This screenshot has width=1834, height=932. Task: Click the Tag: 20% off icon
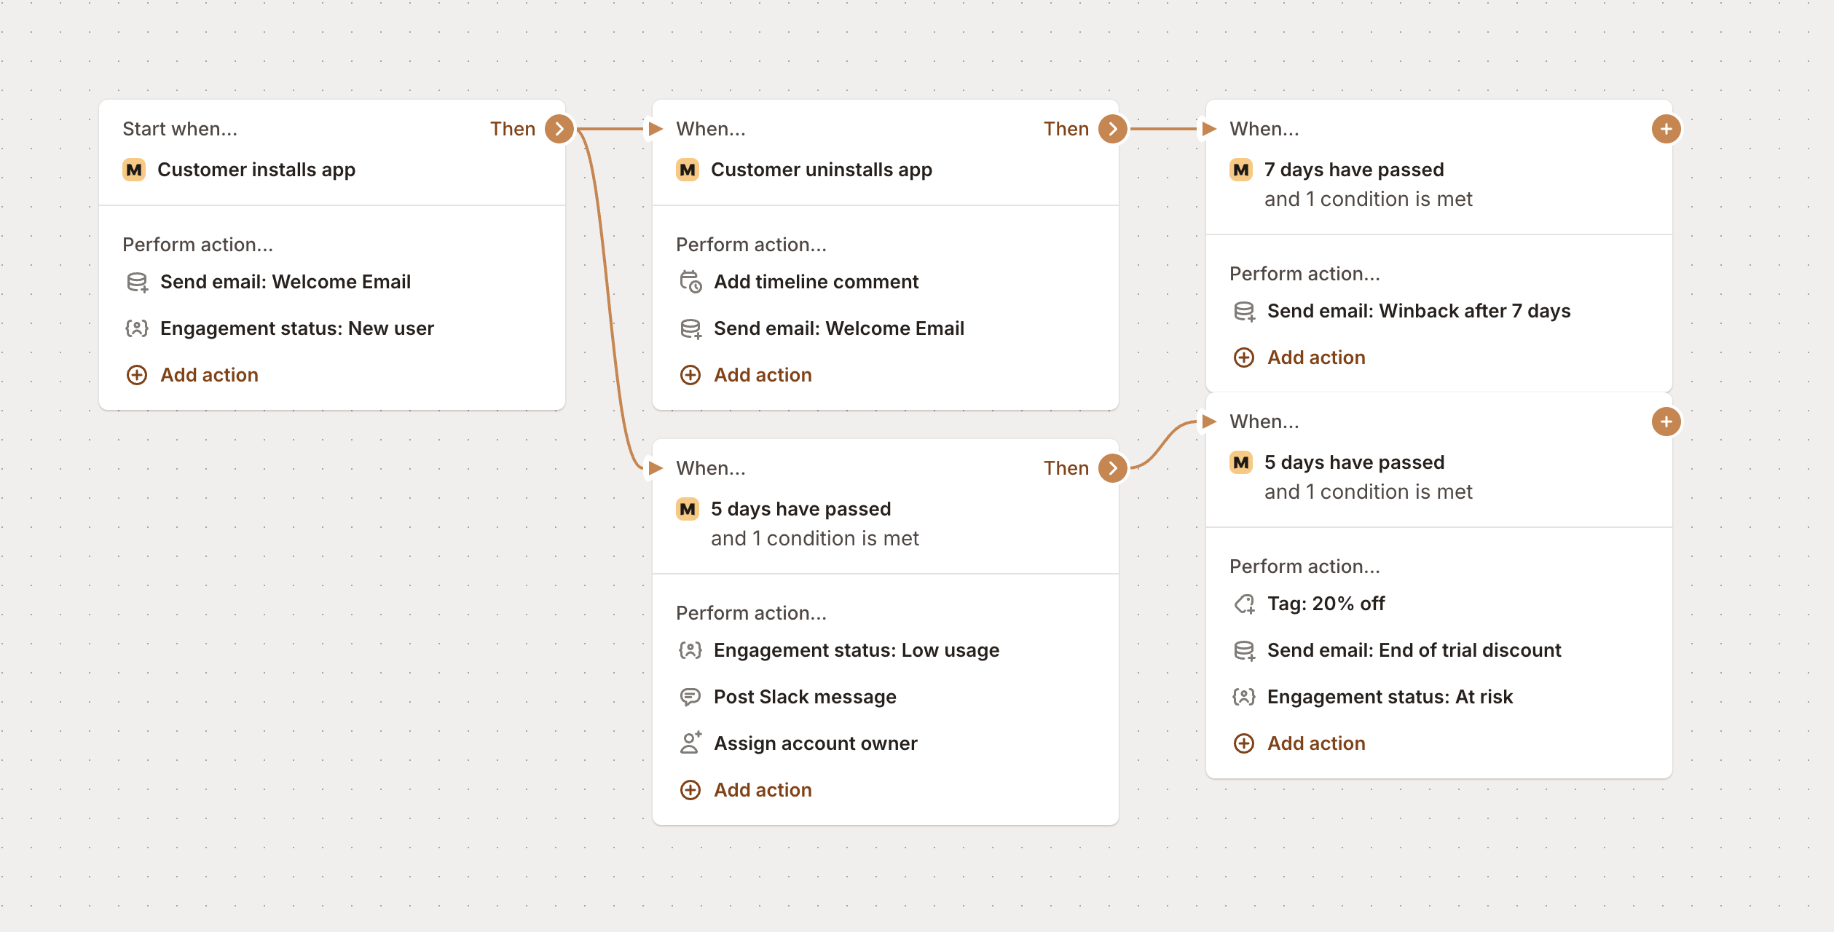coord(1244,604)
